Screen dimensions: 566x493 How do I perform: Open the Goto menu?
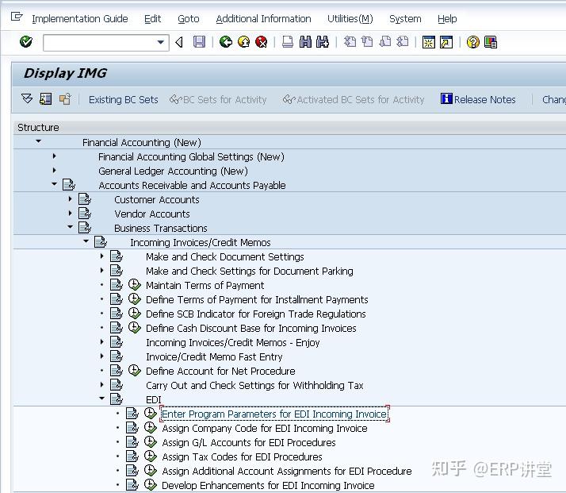coord(188,18)
